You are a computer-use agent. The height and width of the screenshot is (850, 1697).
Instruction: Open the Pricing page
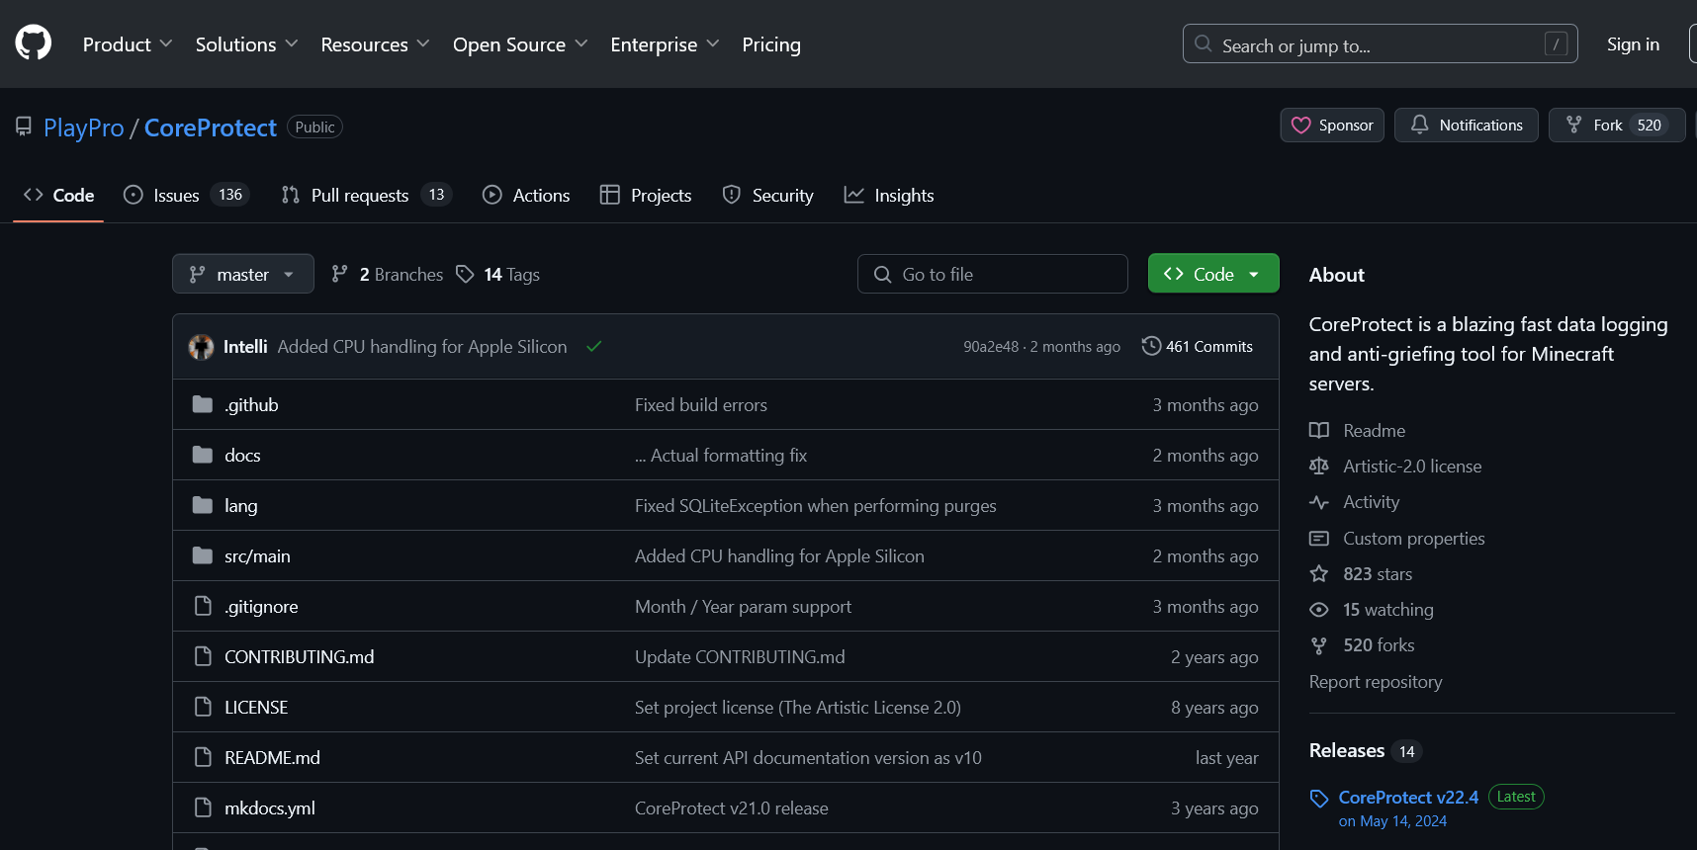click(771, 44)
